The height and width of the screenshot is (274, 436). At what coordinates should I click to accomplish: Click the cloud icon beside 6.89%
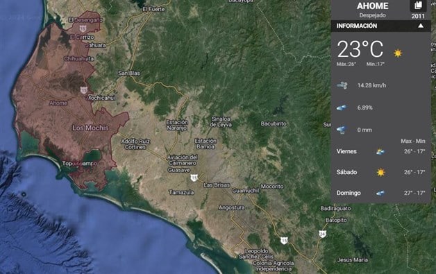pyautogui.click(x=342, y=108)
